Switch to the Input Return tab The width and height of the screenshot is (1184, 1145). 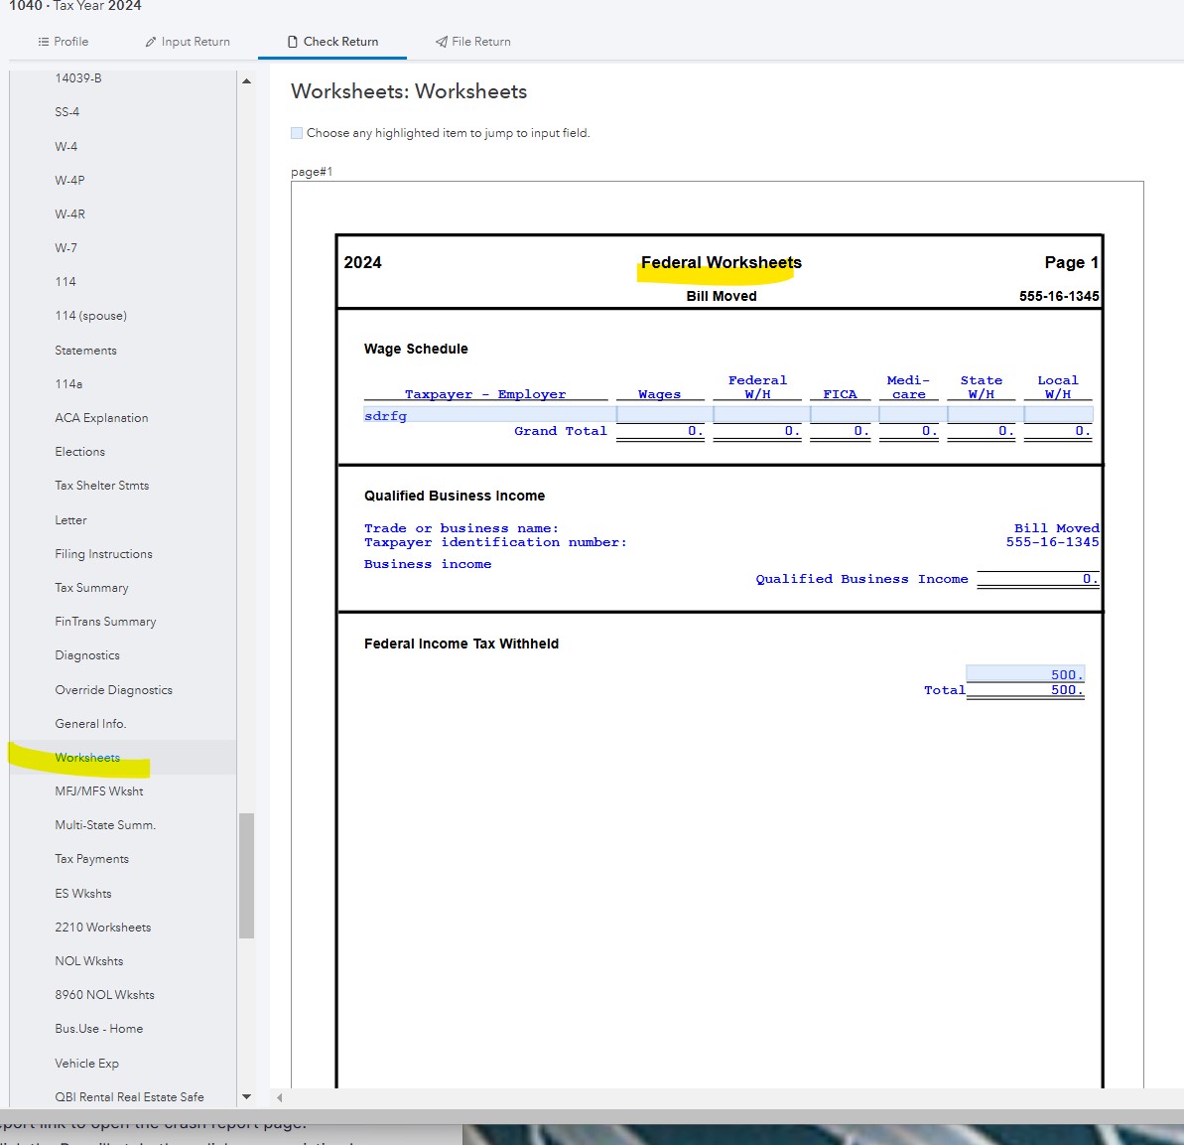click(196, 42)
